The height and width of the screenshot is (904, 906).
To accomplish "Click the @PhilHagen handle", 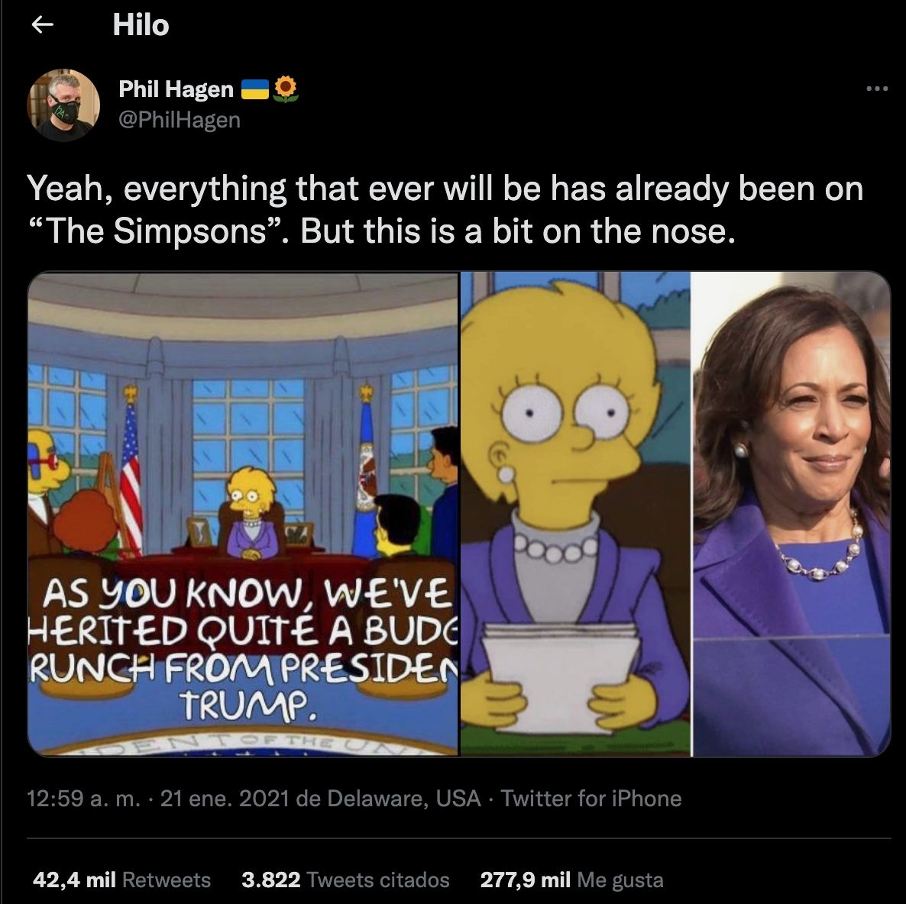I will [x=180, y=120].
